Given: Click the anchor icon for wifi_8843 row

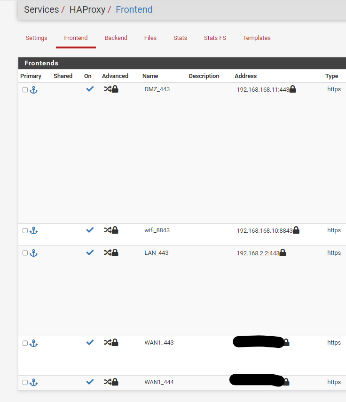Looking at the screenshot, I should [x=33, y=231].
